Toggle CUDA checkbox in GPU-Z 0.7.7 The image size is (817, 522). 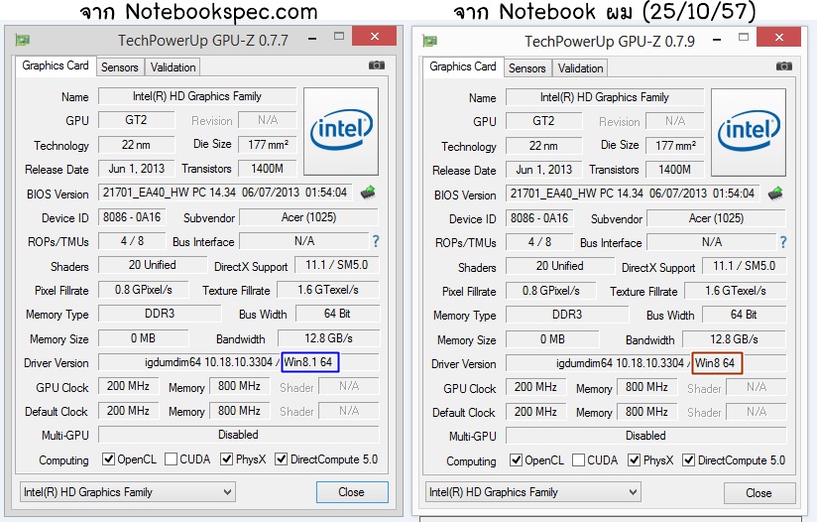tap(171, 458)
